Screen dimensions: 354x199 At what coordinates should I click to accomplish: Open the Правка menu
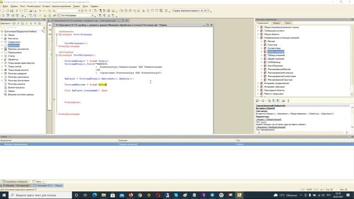14,6
